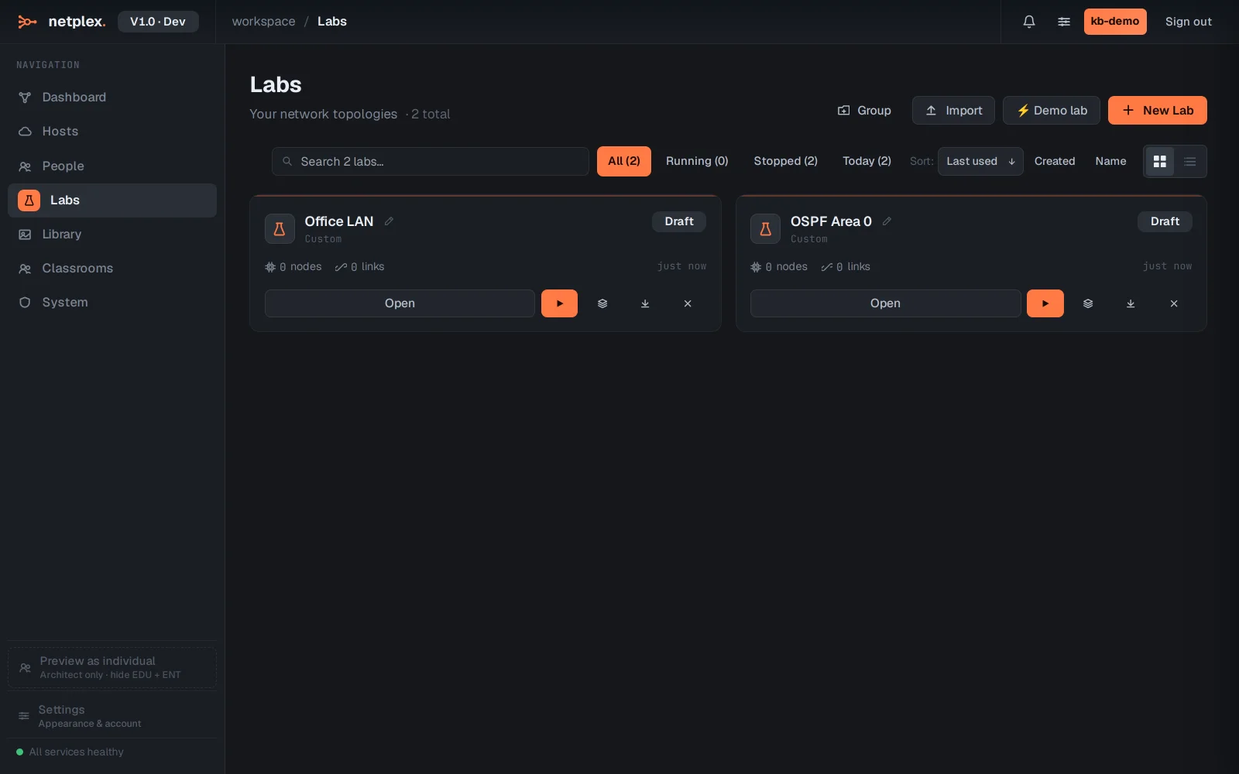The image size is (1239, 774).
Task: Select Labs in the sidebar
Action: [x=112, y=200]
